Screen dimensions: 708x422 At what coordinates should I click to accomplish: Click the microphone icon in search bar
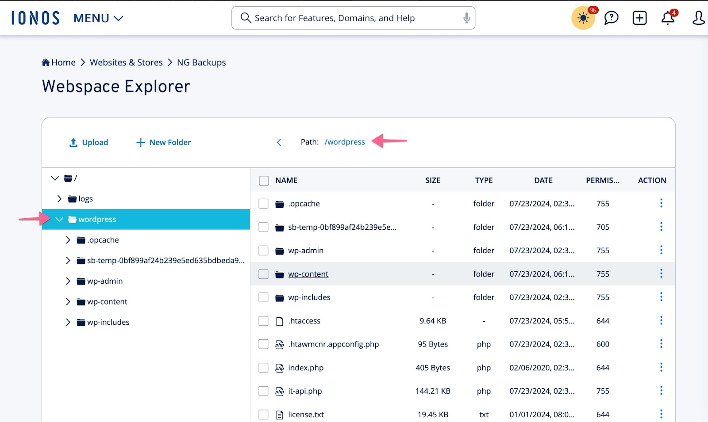pyautogui.click(x=466, y=18)
